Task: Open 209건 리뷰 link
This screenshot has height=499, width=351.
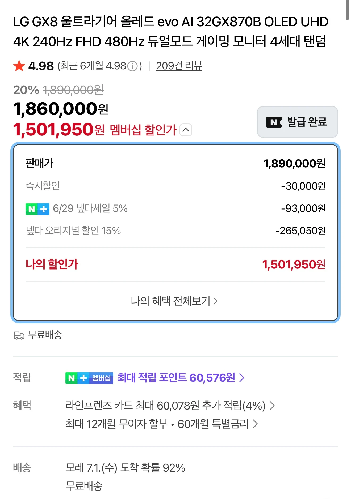Action: pos(179,66)
